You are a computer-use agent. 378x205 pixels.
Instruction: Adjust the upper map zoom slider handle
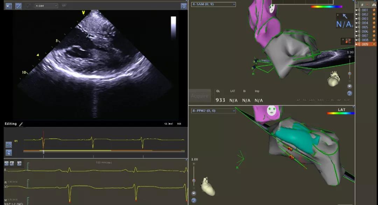[x=350, y=73]
